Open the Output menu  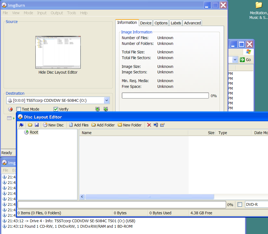(x=57, y=13)
